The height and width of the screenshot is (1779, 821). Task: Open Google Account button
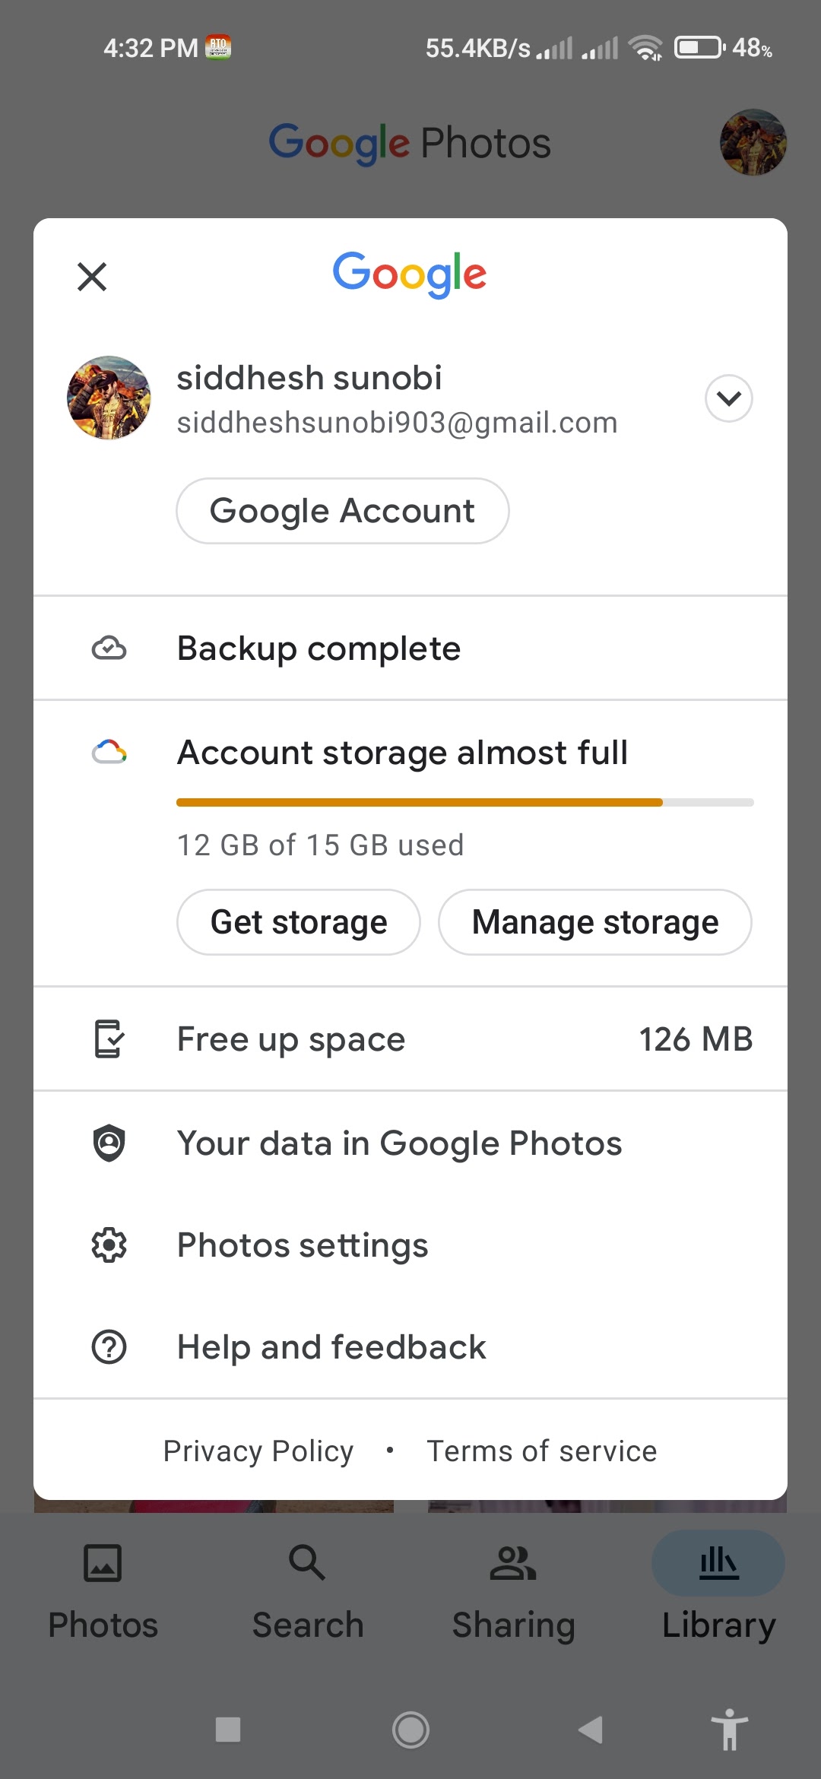tap(343, 511)
